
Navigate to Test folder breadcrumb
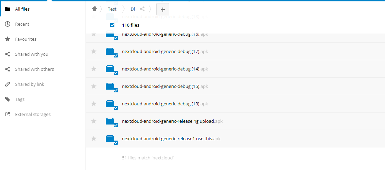coord(112,9)
